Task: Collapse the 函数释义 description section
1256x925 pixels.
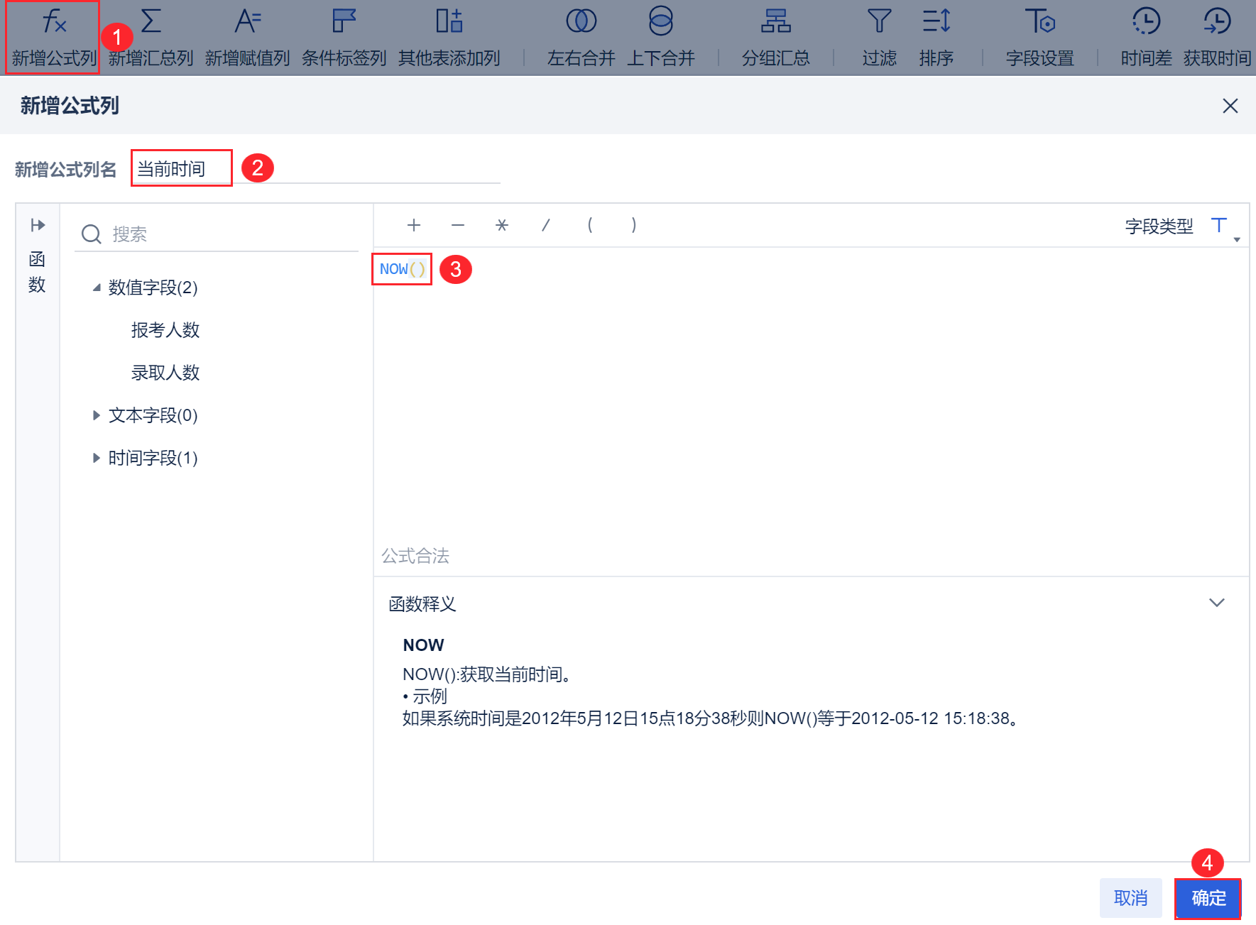Action: click(1217, 603)
